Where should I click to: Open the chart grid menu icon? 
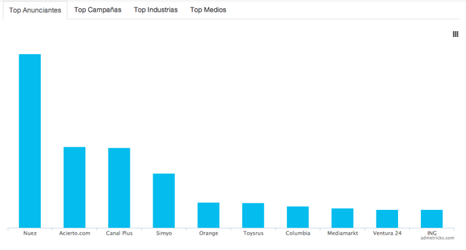(456, 34)
